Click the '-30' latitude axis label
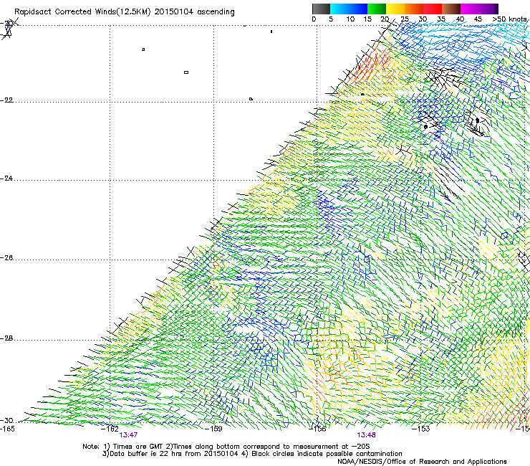The image size is (530, 466). (6, 421)
